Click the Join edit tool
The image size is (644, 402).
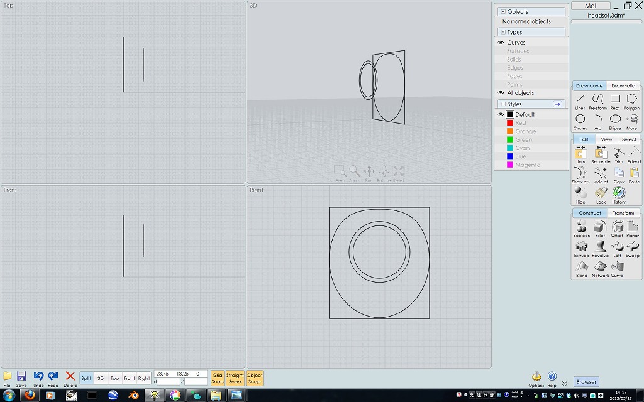pyautogui.click(x=580, y=155)
